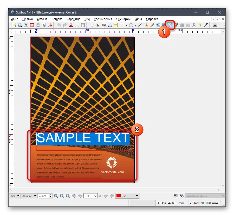Choose the Measurements ruler tool
The height and width of the screenshot is (215, 234).
194,25
